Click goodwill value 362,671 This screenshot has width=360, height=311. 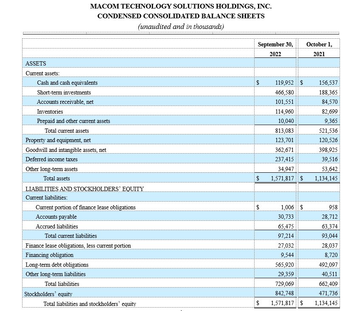point(284,150)
